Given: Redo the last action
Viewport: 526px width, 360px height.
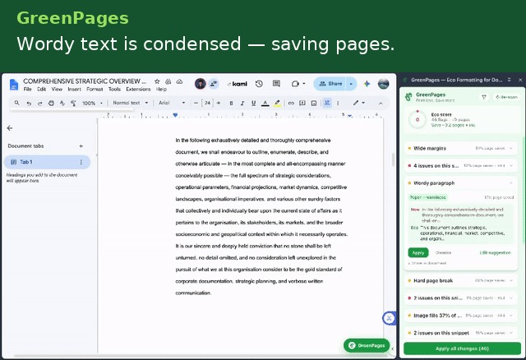Looking at the screenshot, I should click(40, 104).
